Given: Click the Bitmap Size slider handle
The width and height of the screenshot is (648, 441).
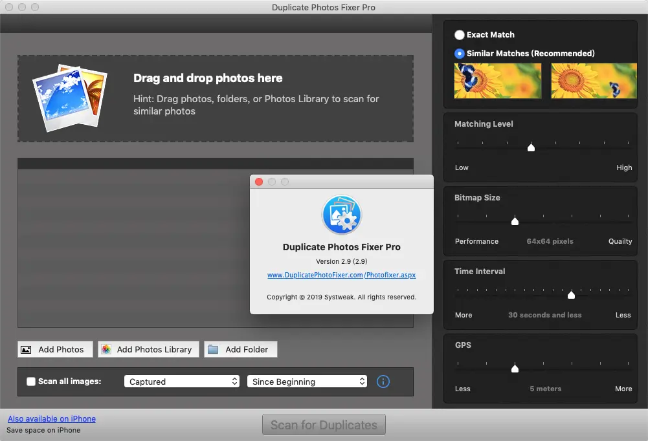Looking at the screenshot, I should pos(515,221).
